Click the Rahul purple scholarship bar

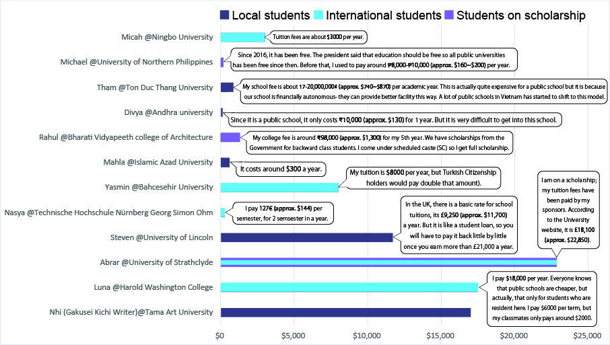pyautogui.click(x=230, y=137)
